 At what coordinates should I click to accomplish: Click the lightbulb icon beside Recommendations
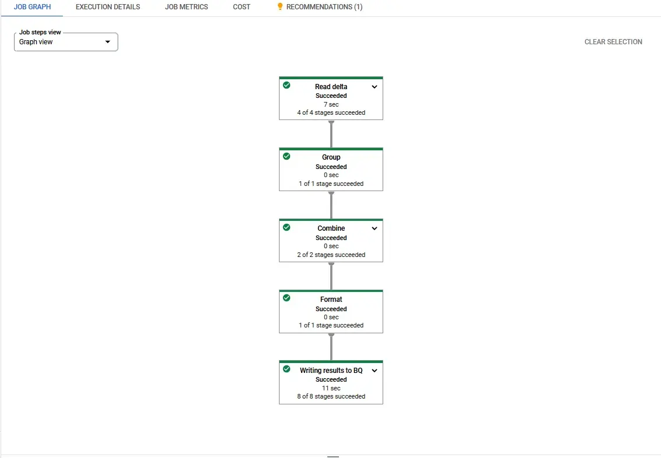pyautogui.click(x=280, y=7)
